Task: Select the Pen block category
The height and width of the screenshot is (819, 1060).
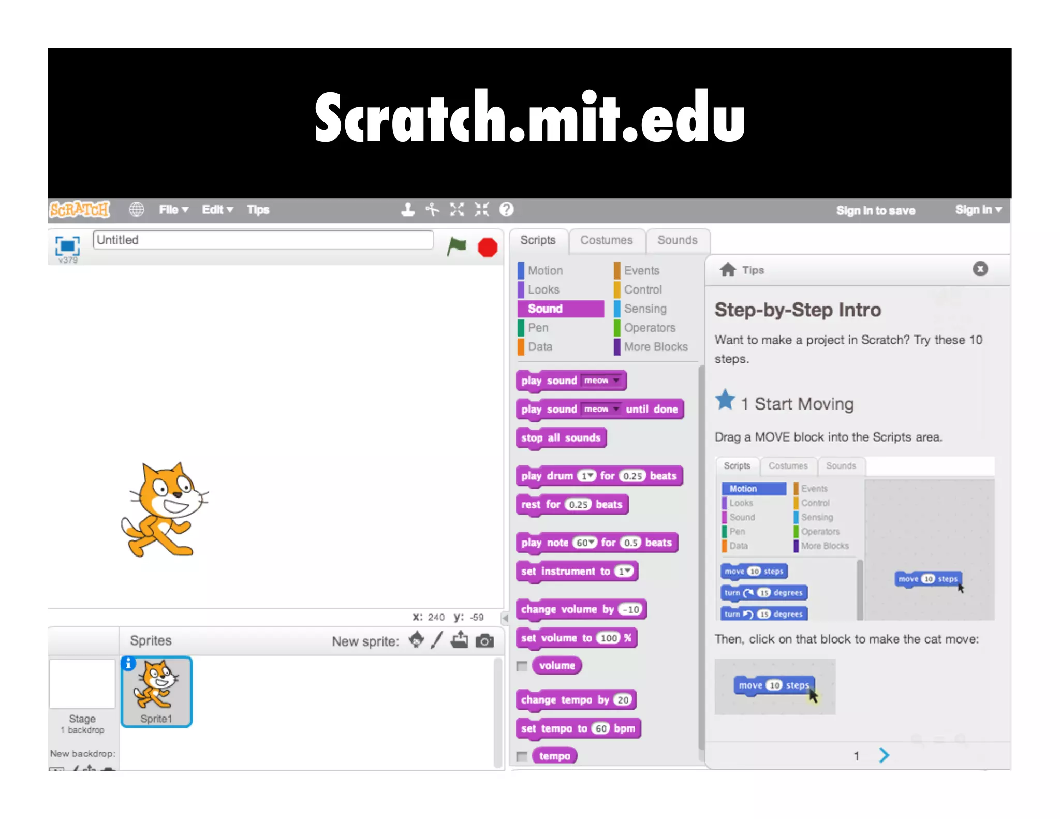Action: [x=561, y=328]
